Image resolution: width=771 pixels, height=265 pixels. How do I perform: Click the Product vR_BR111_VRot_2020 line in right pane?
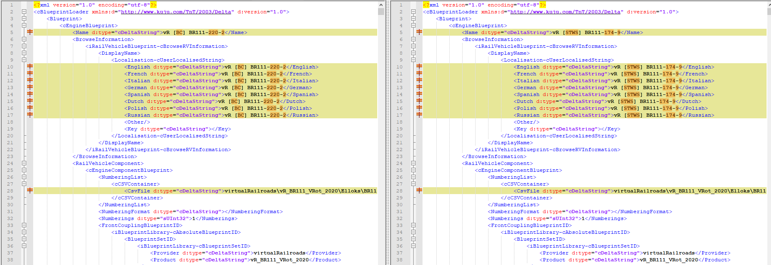coord(635,260)
